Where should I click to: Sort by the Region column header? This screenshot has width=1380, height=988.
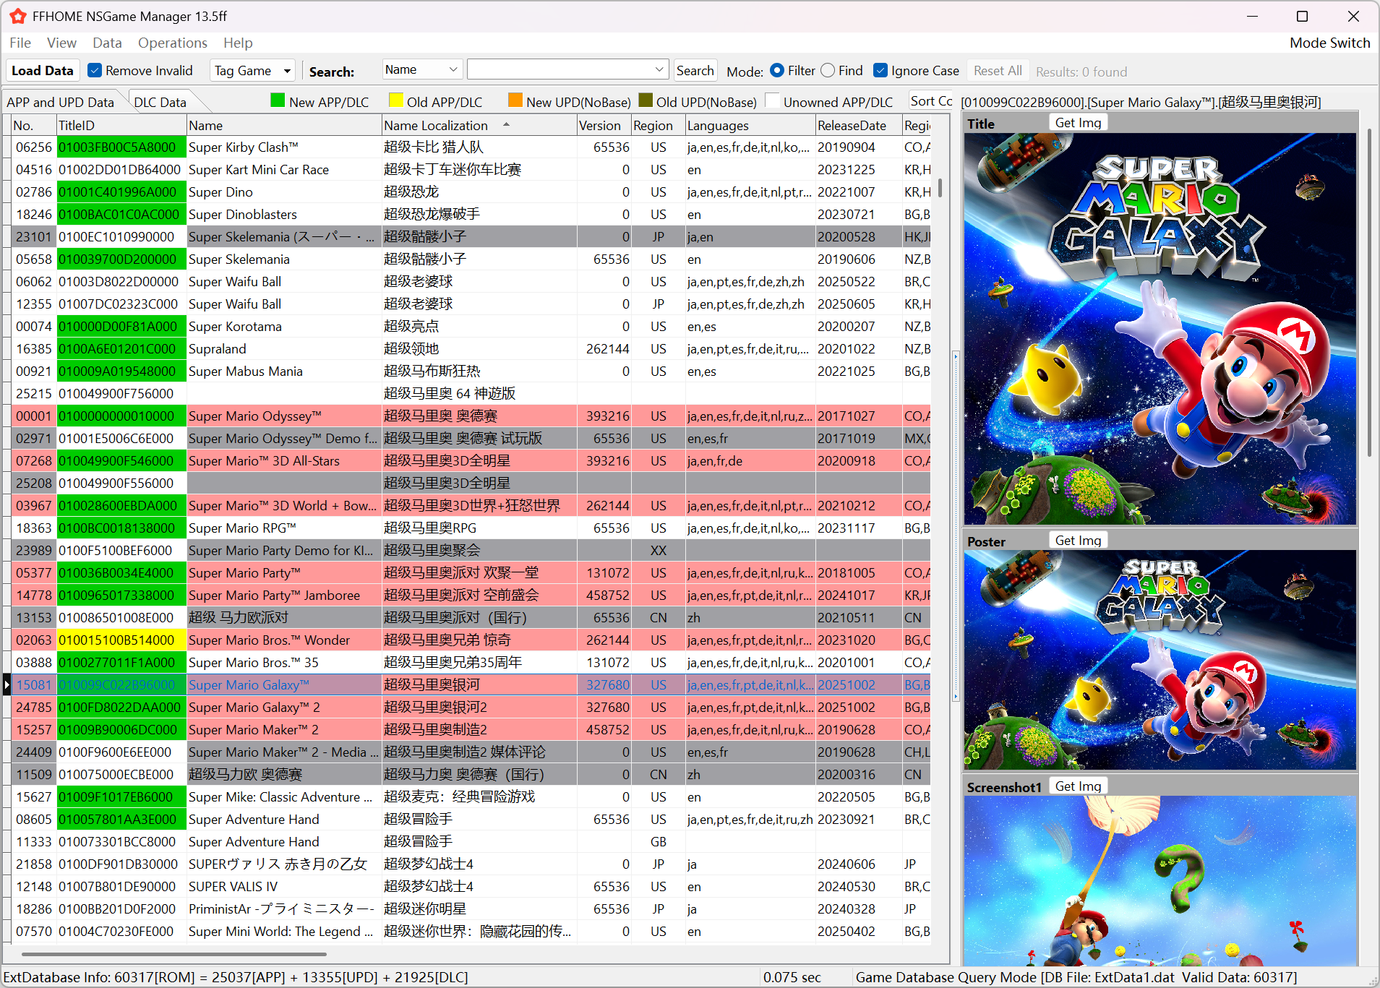(658, 125)
